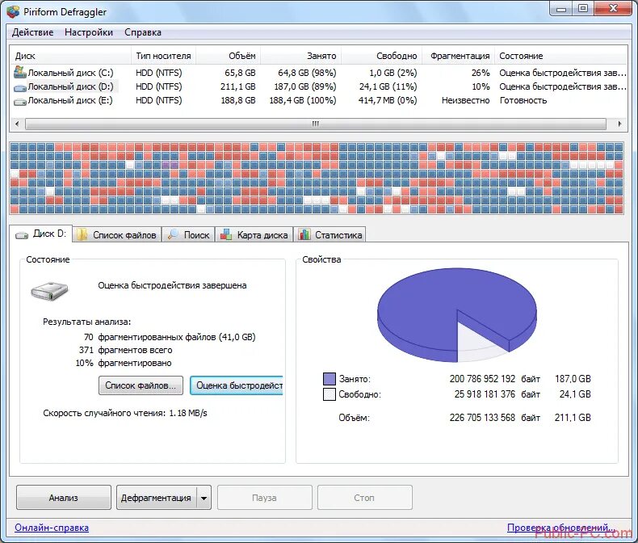Click the Анализ button
Screen dimensions: 638x543
[x=64, y=498]
